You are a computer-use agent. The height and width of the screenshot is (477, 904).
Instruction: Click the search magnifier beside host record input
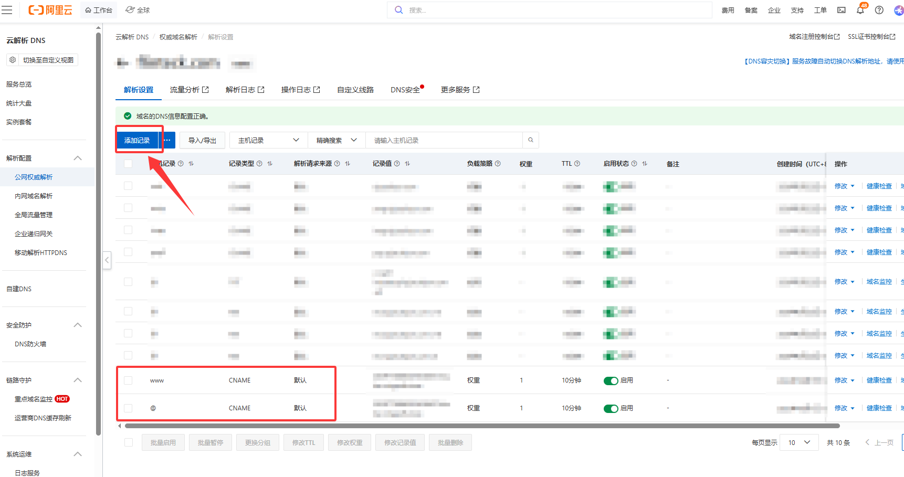[x=530, y=140]
